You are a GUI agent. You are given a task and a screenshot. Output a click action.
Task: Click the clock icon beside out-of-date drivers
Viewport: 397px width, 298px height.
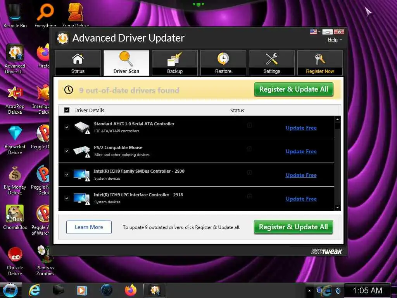click(x=69, y=90)
